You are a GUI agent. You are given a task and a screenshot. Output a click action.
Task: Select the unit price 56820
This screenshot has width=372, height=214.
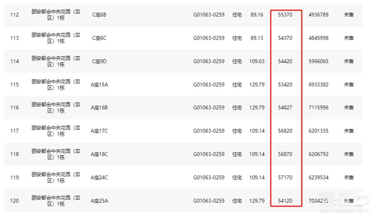point(285,131)
